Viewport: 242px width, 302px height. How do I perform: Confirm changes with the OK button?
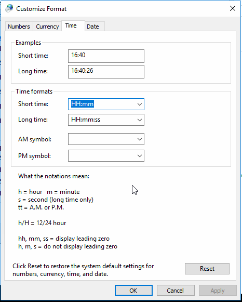(133, 290)
